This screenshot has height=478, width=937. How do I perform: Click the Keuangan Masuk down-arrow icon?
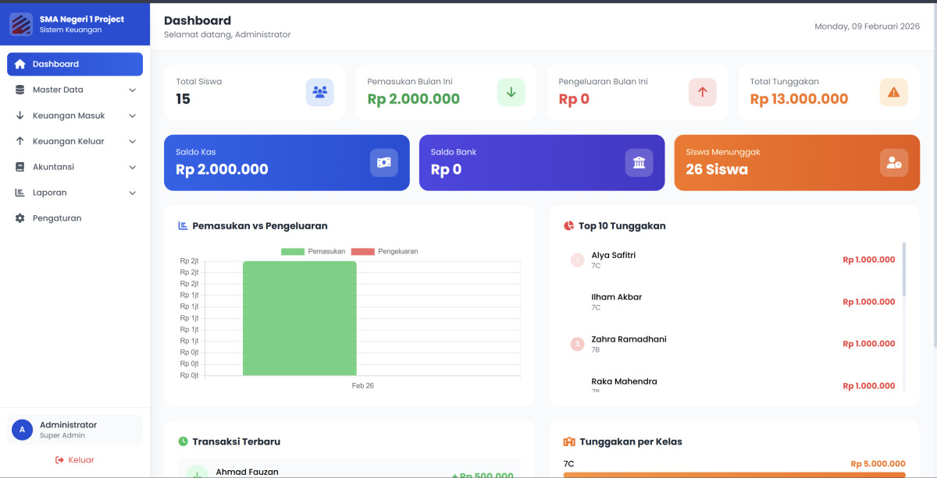click(20, 115)
